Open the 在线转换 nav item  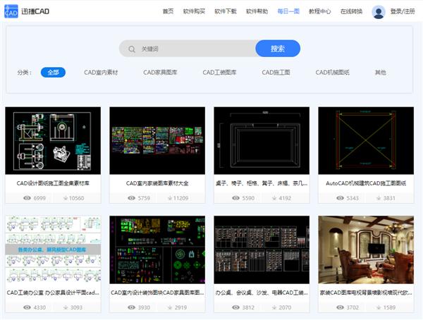(351, 11)
